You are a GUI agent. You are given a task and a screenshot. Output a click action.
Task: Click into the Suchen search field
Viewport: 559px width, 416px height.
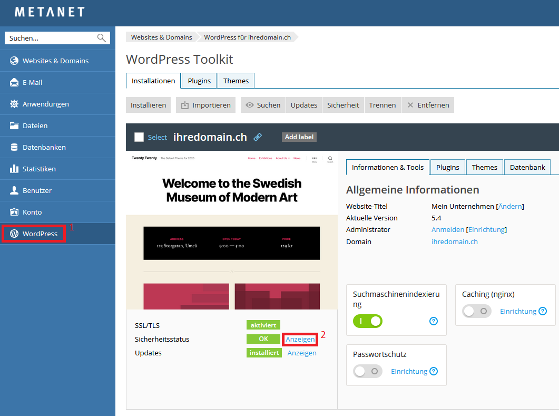click(50, 38)
